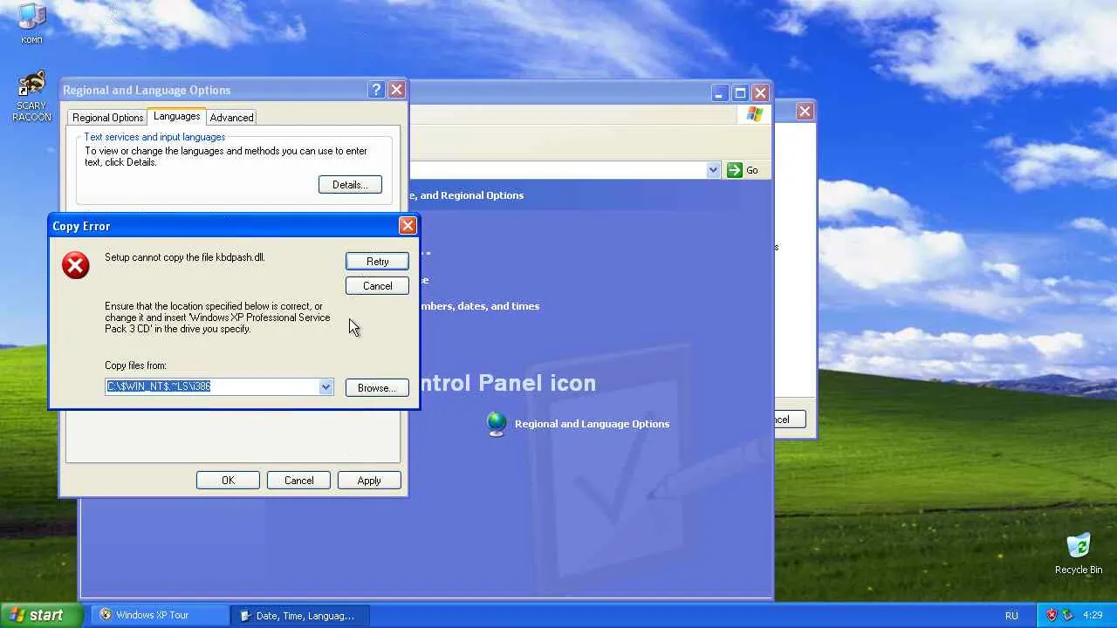1117x628 pixels.
Task: Close the Regional and Language Options dialog
Action: point(396,90)
